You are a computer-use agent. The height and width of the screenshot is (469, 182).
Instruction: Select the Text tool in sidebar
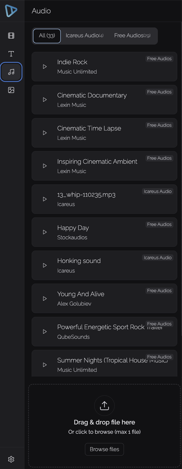[x=11, y=54]
